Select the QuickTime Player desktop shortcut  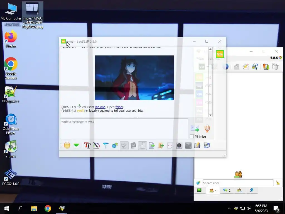[11, 124]
